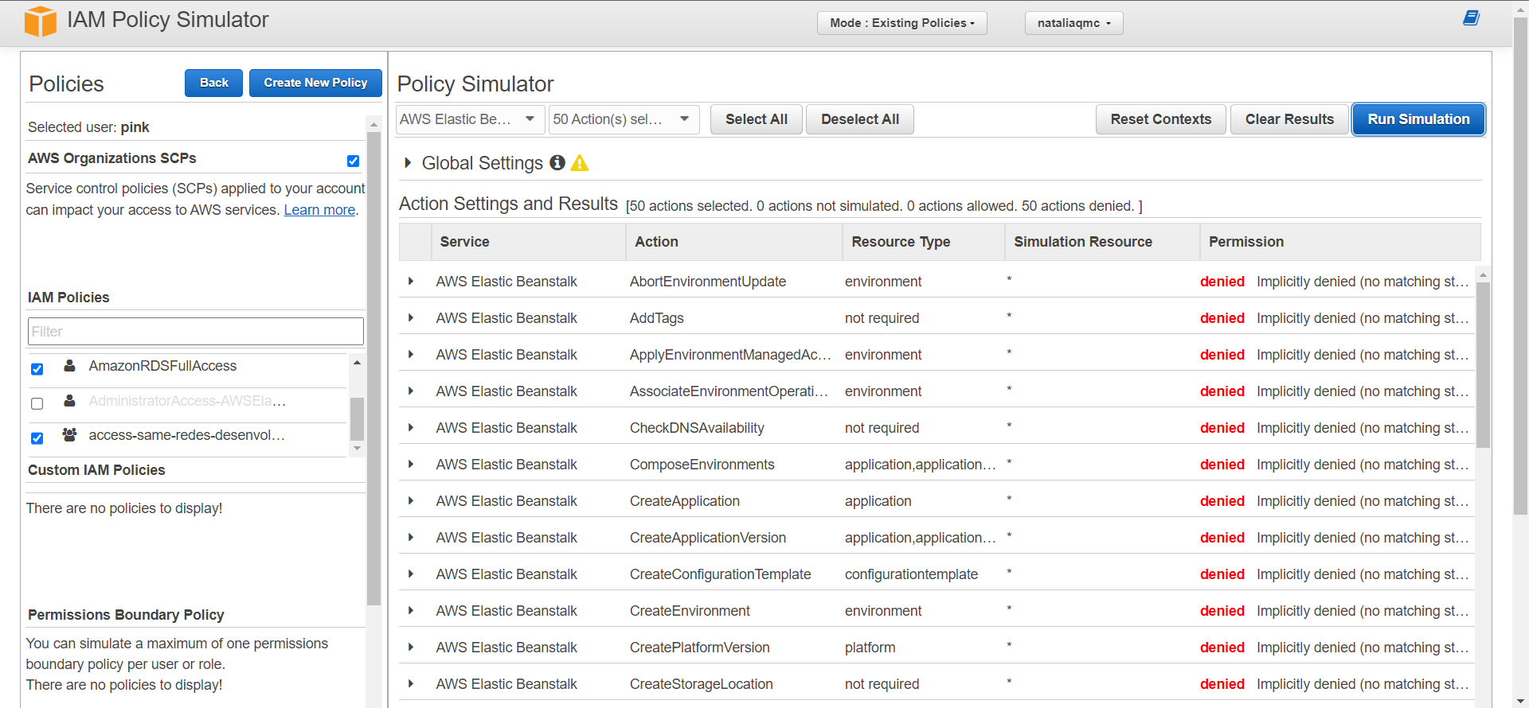Click the Global Settings warning triangle icon
Image resolution: width=1529 pixels, height=708 pixels.
click(x=580, y=163)
